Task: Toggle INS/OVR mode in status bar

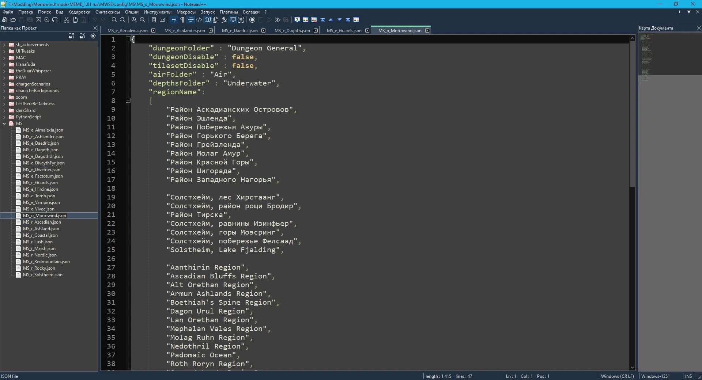Action: coord(688,376)
